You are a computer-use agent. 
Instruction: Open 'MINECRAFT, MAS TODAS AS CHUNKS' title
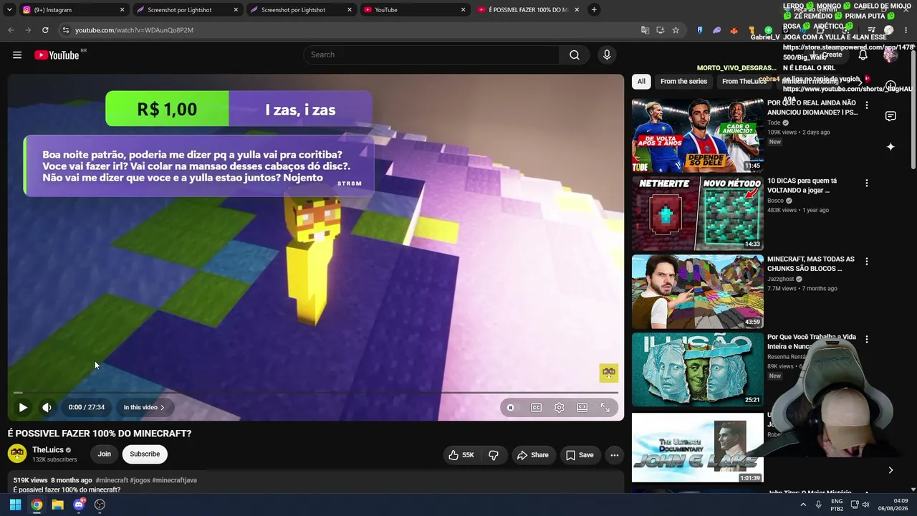(x=811, y=264)
